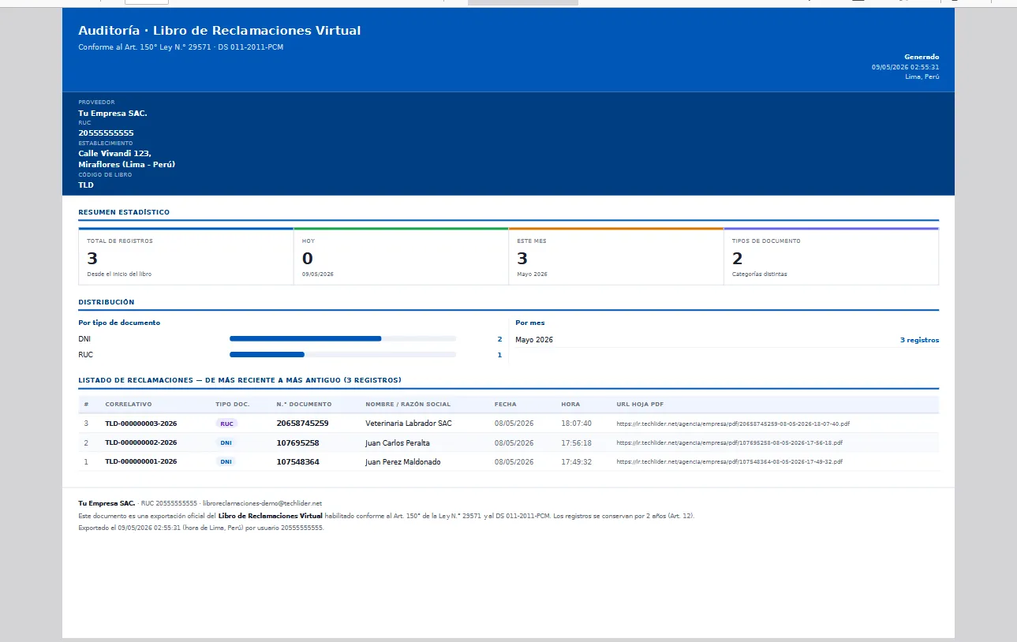Click the "DISTRIBUCIÓN" section heading
This screenshot has width=1017, height=642.
107,302
